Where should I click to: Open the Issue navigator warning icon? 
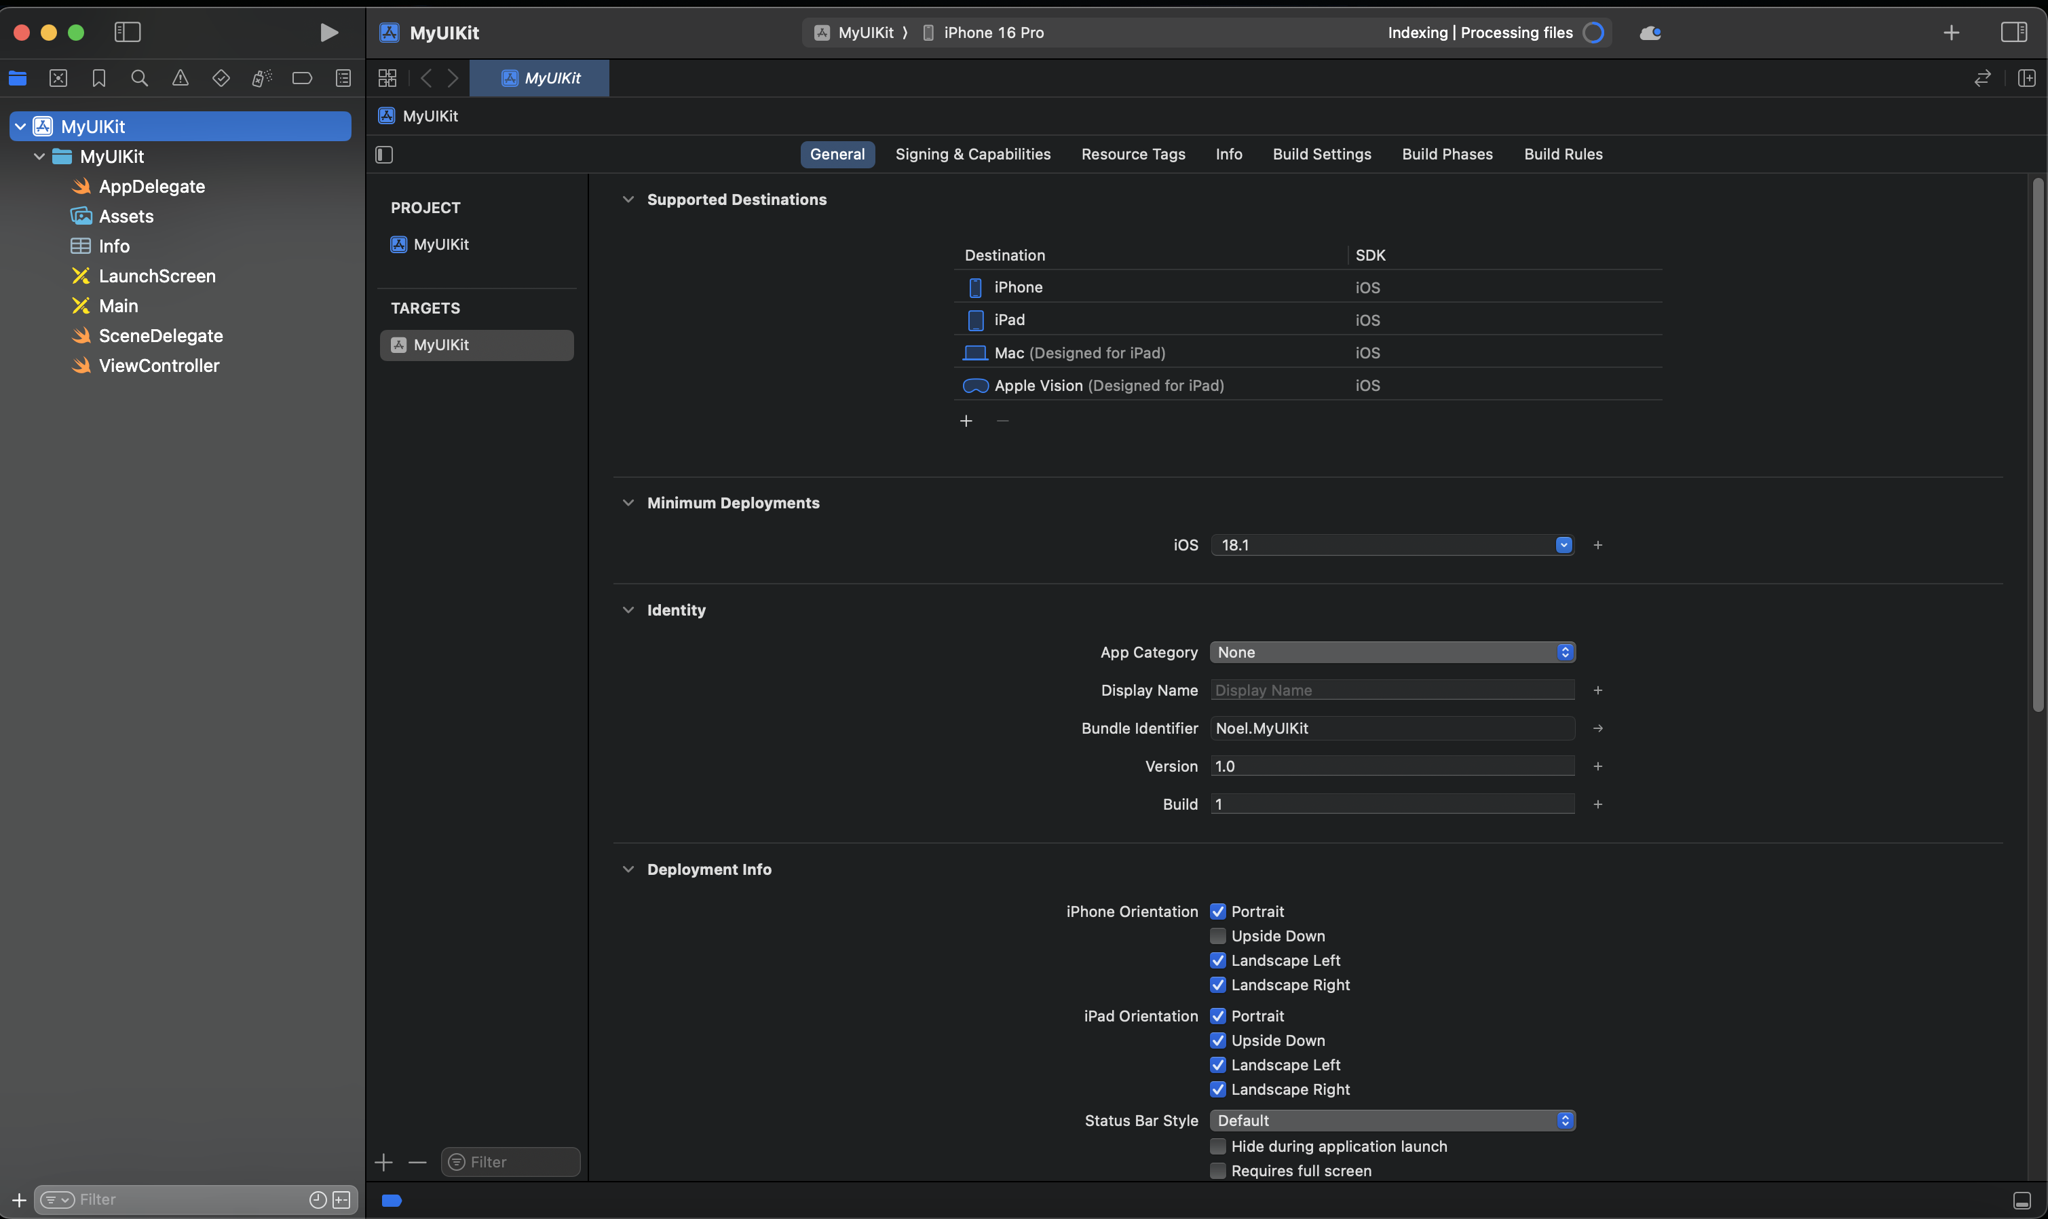click(180, 78)
